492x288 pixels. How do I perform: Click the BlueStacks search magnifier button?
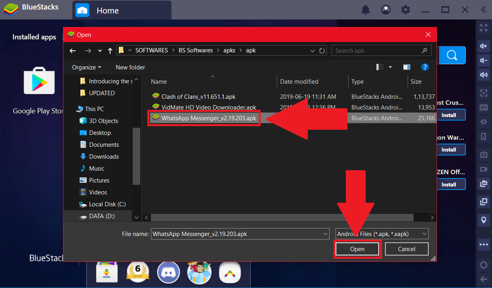click(x=452, y=55)
